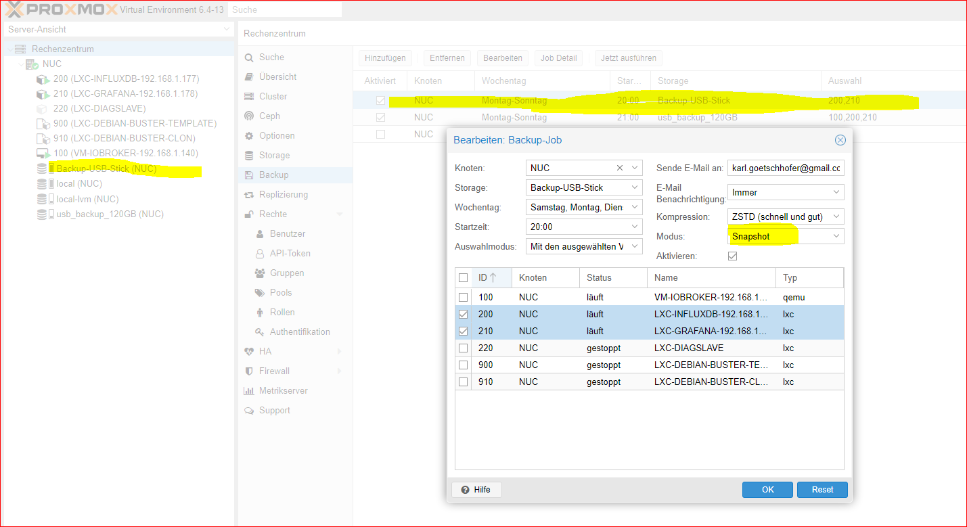Image resolution: width=967 pixels, height=527 pixels.
Task: Click the Rechenzentrum datacenter icon in tree
Action: 20,49
